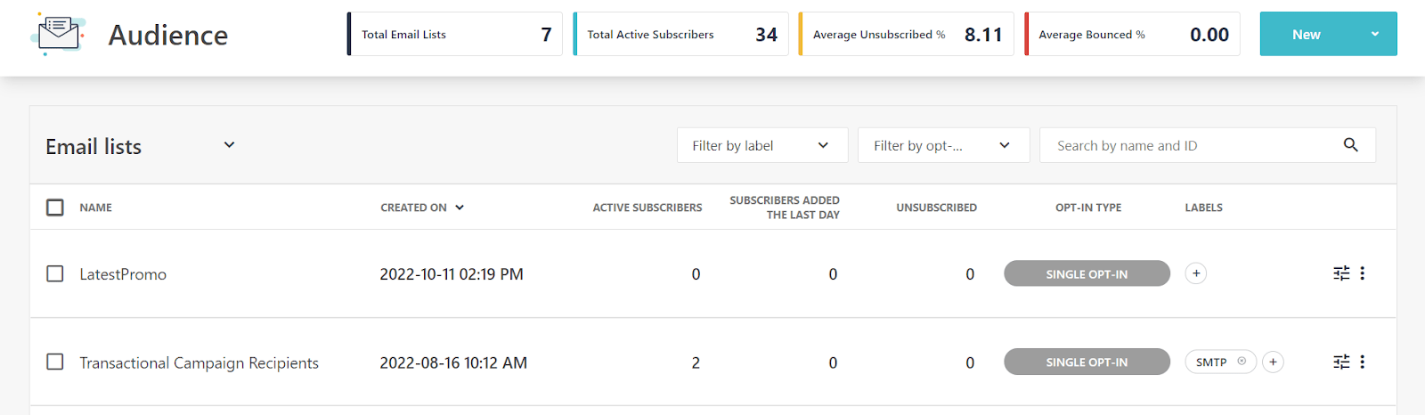The width and height of the screenshot is (1425, 415).
Task: Open the LatestPromo list
Action: click(123, 274)
